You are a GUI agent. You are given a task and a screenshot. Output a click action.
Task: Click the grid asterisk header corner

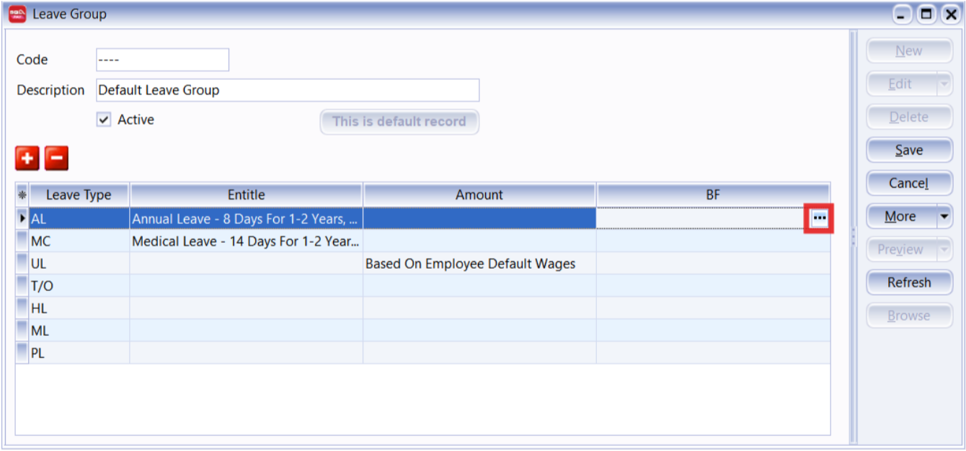(22, 195)
